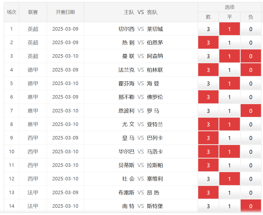Deselect loss option 0 for 曼联 VS 阿森纳
Viewport: 263px width, 215px height.
click(x=251, y=56)
